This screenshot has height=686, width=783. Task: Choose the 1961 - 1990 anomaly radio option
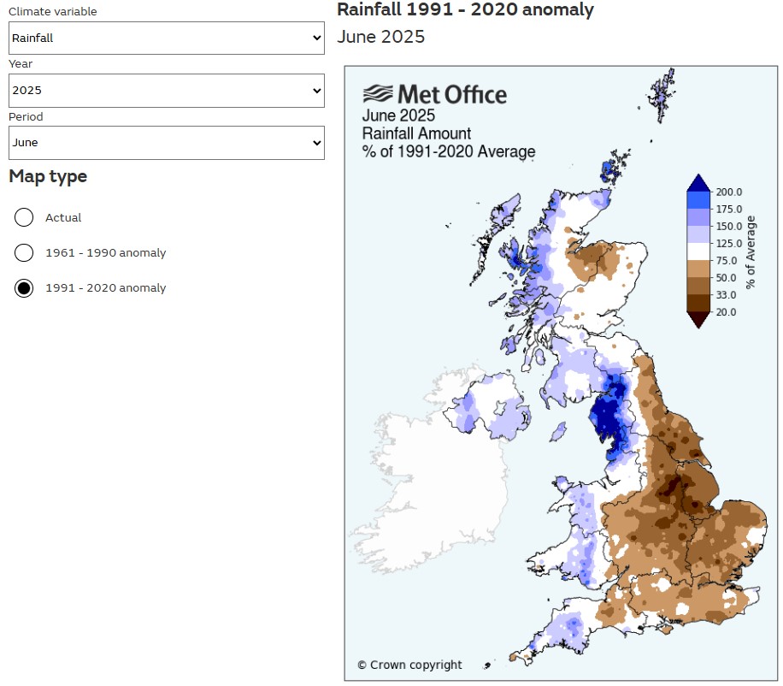click(24, 253)
